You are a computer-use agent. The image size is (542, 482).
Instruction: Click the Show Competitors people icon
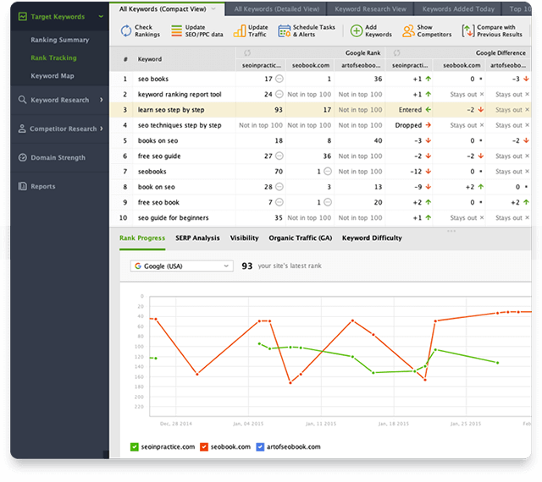pos(408,30)
